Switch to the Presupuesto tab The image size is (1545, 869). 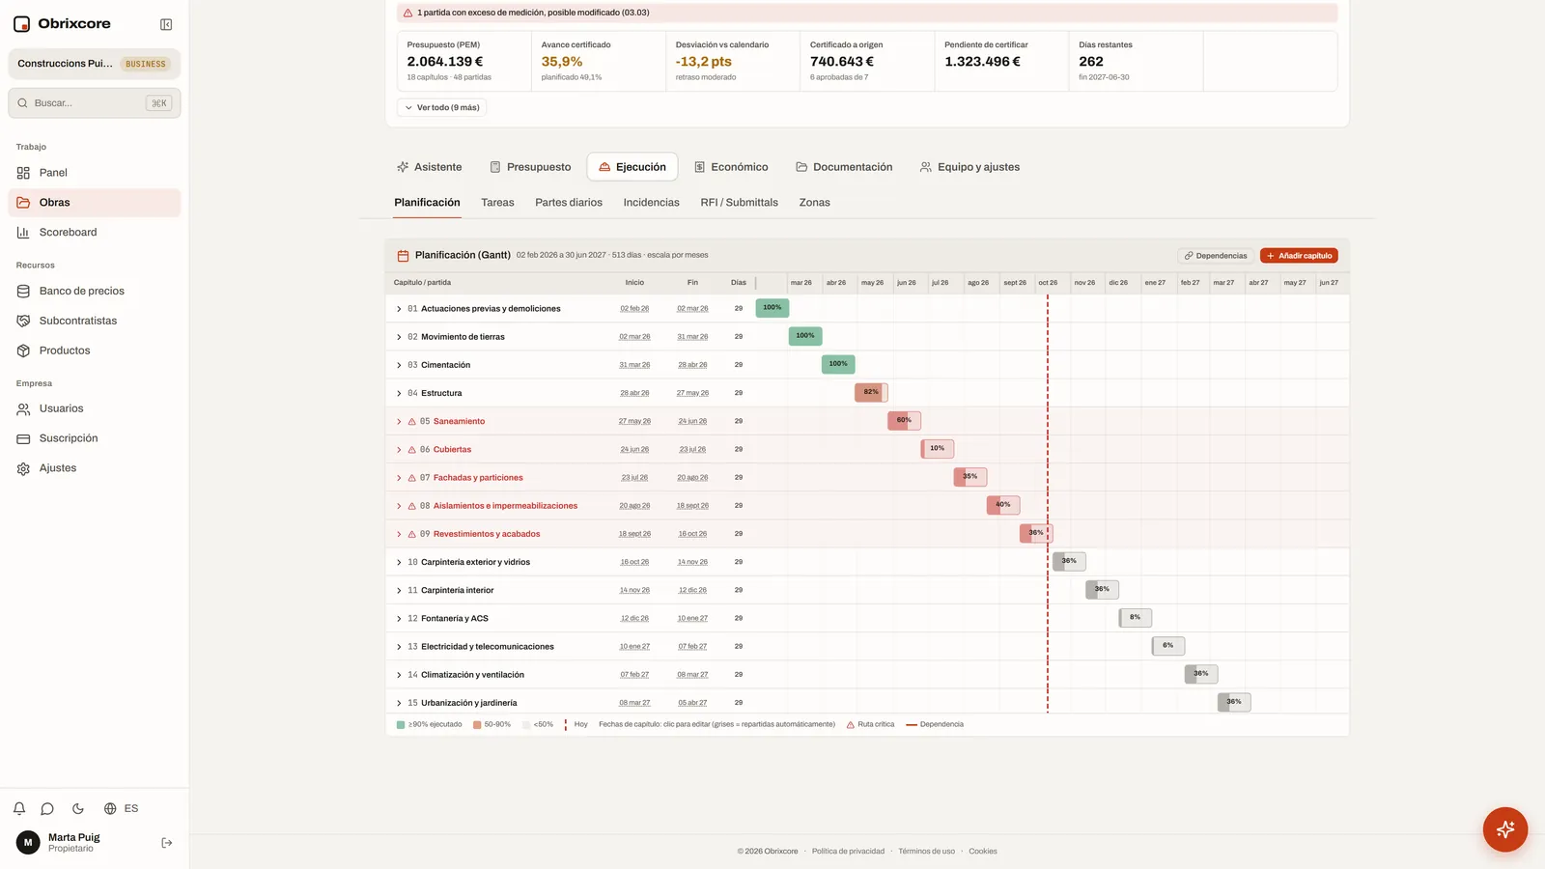(530, 167)
